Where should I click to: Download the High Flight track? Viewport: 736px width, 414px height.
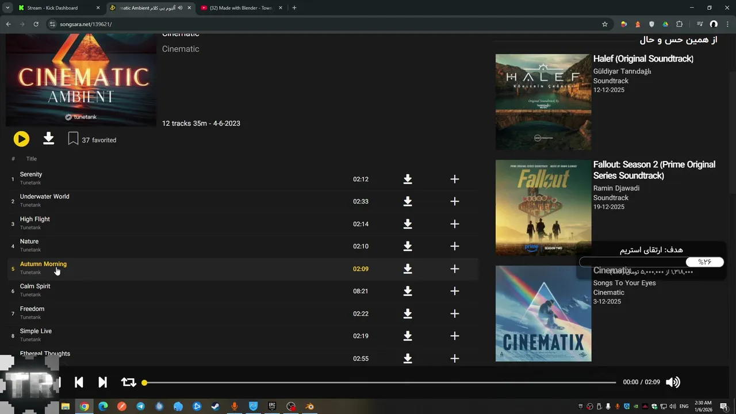tap(408, 224)
